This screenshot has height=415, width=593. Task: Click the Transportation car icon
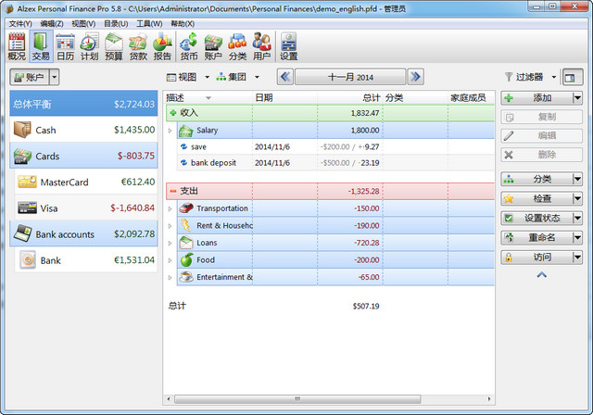click(x=186, y=207)
